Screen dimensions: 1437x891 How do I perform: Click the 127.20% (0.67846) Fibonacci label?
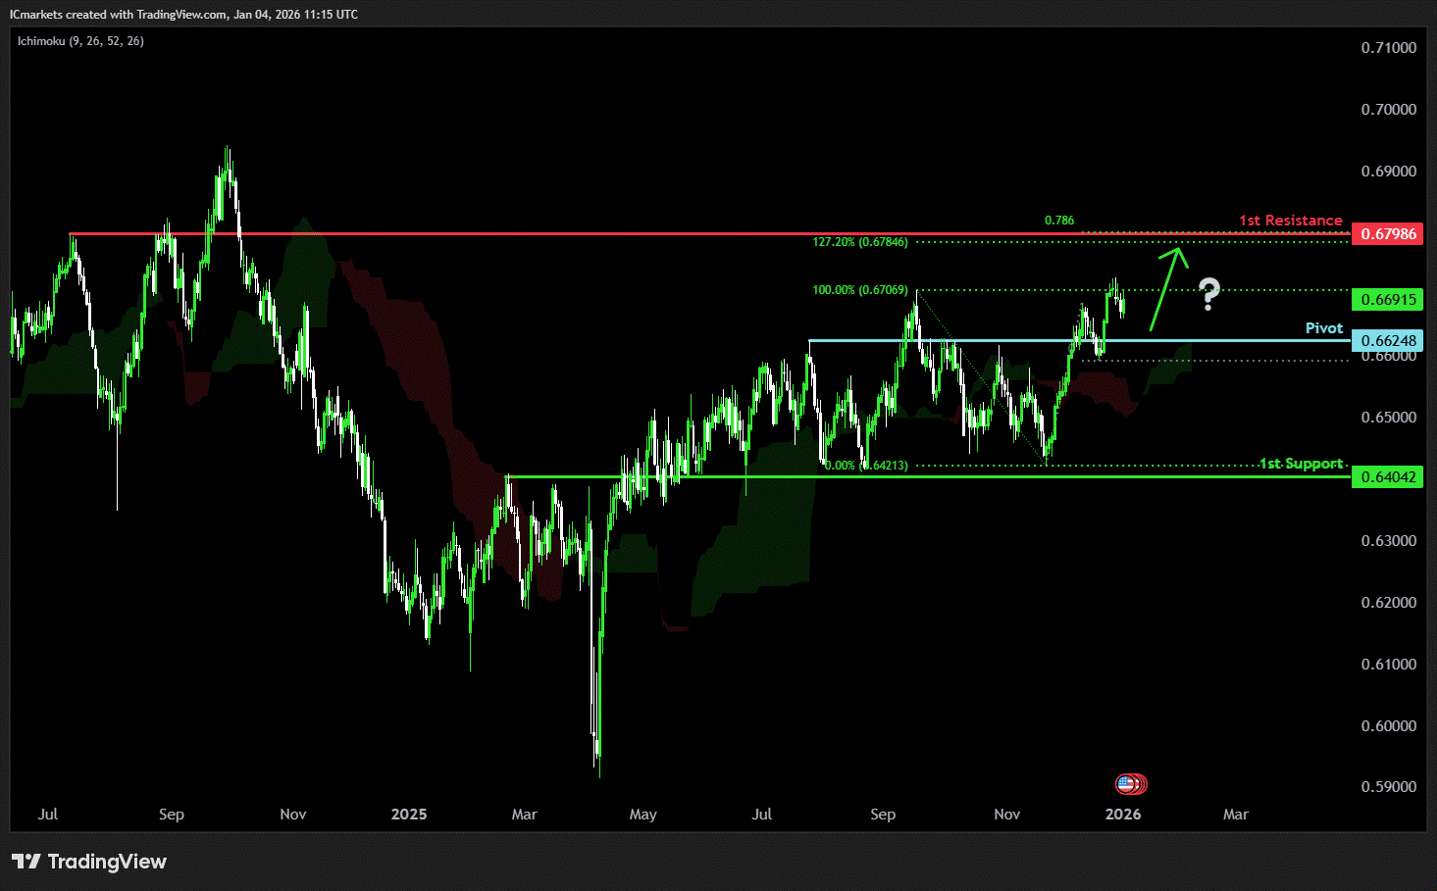pyautogui.click(x=859, y=242)
